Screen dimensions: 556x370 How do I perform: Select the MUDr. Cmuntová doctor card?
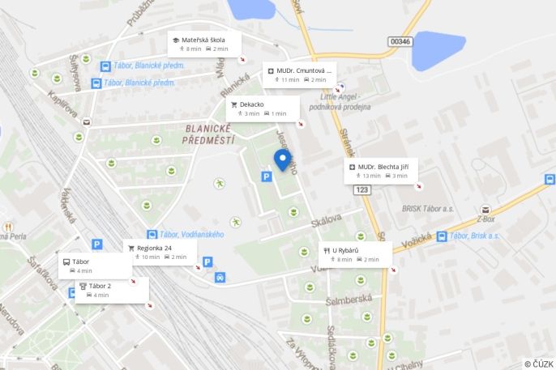pos(299,74)
